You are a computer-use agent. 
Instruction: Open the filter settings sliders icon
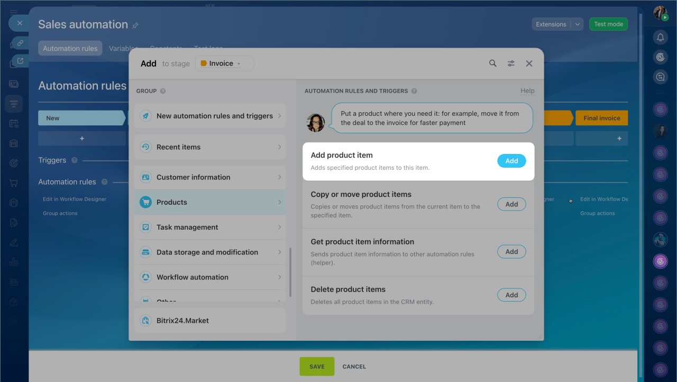point(511,63)
